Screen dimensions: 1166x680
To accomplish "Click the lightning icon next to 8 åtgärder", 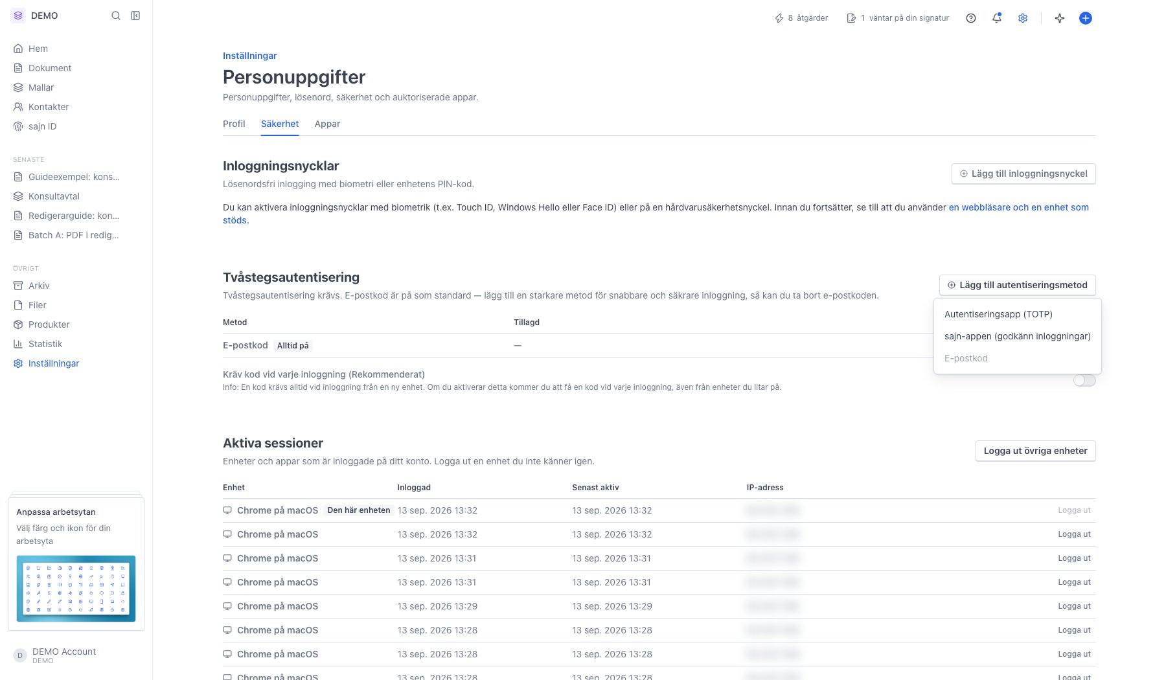I will point(779,18).
